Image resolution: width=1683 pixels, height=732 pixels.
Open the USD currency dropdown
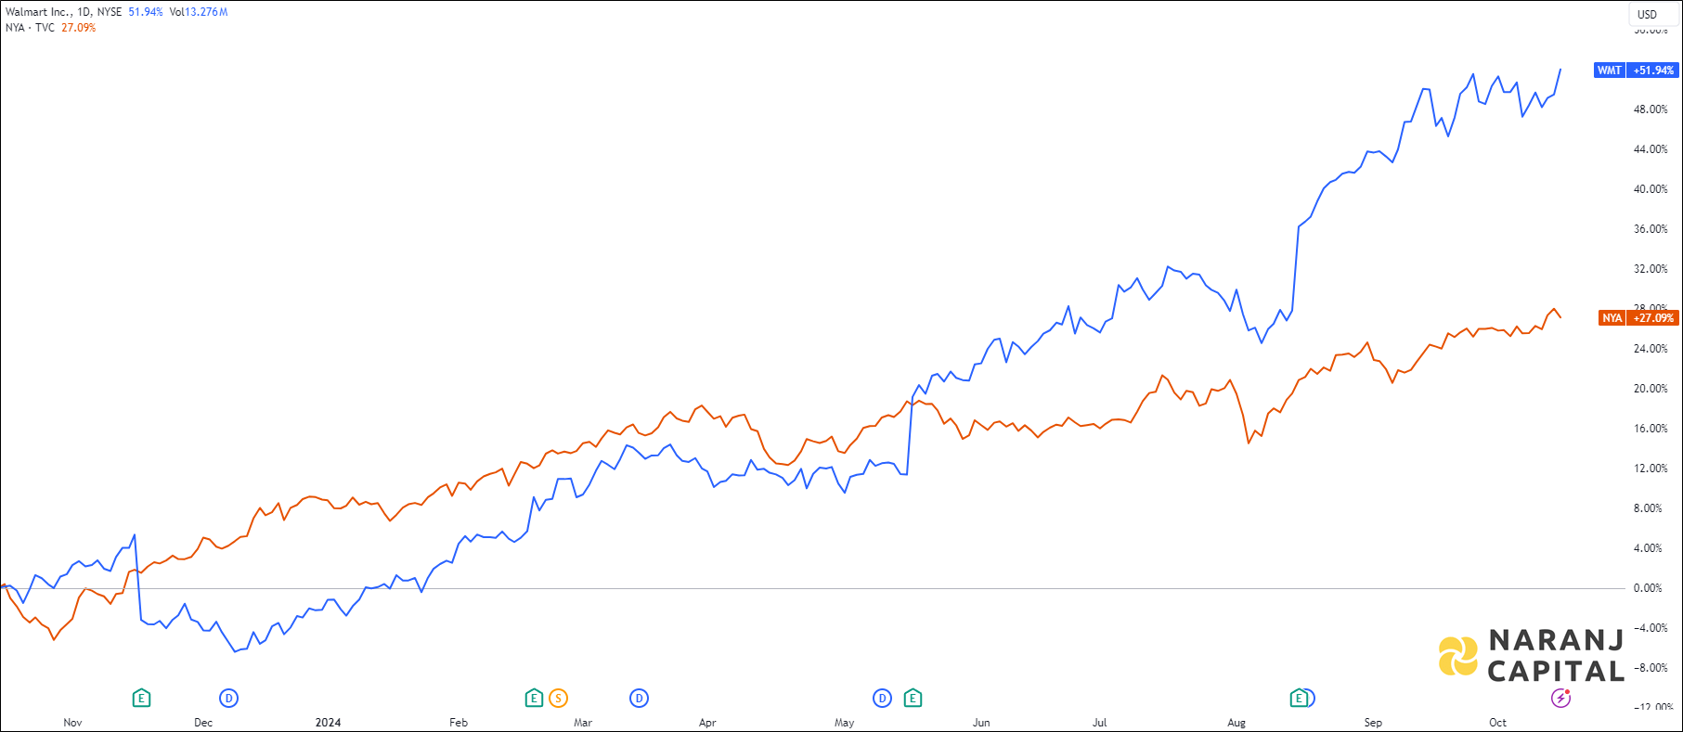point(1647,14)
